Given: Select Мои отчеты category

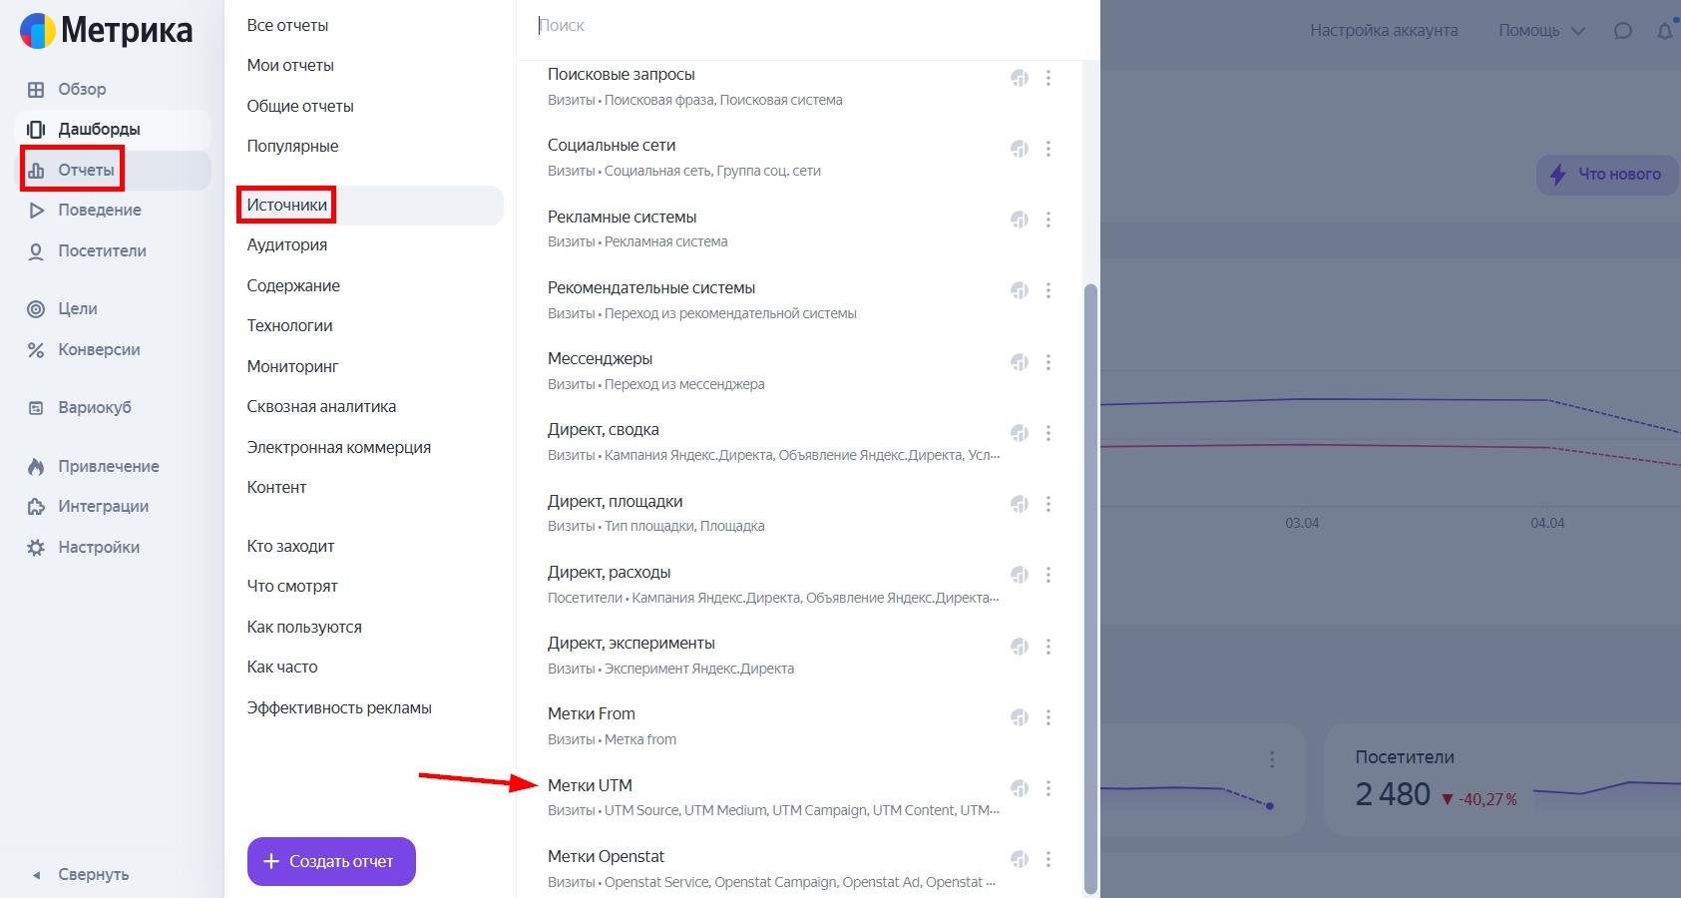Looking at the screenshot, I should (x=290, y=65).
